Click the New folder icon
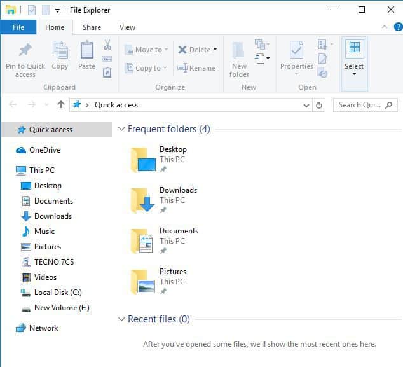The image size is (403, 367). [239, 50]
